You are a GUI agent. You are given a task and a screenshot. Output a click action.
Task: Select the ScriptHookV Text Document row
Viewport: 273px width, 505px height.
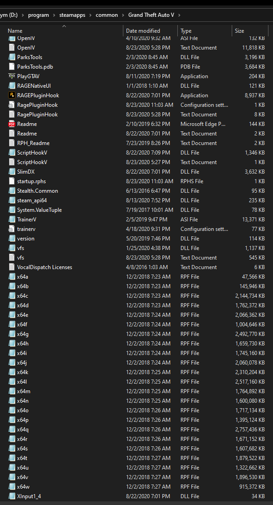click(136, 162)
